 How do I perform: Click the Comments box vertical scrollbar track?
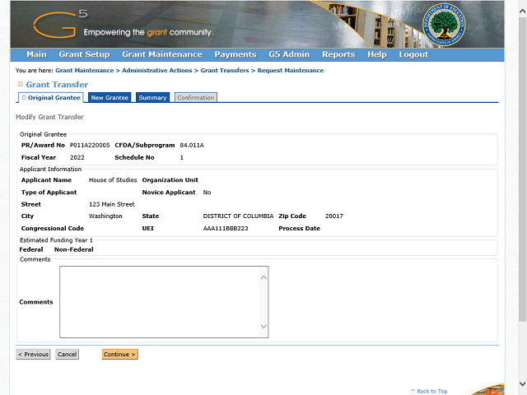coord(263,302)
